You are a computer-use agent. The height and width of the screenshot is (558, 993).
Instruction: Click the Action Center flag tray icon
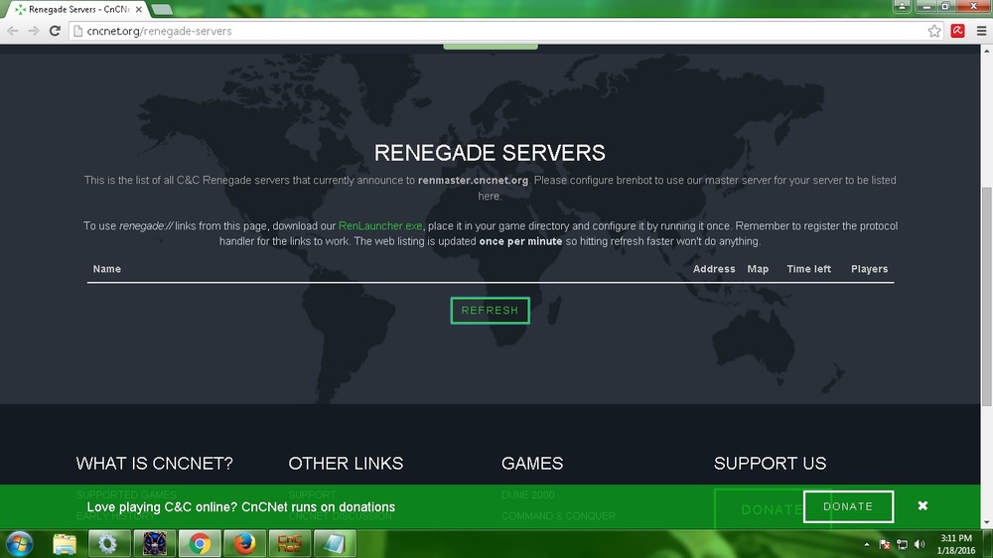(x=885, y=545)
